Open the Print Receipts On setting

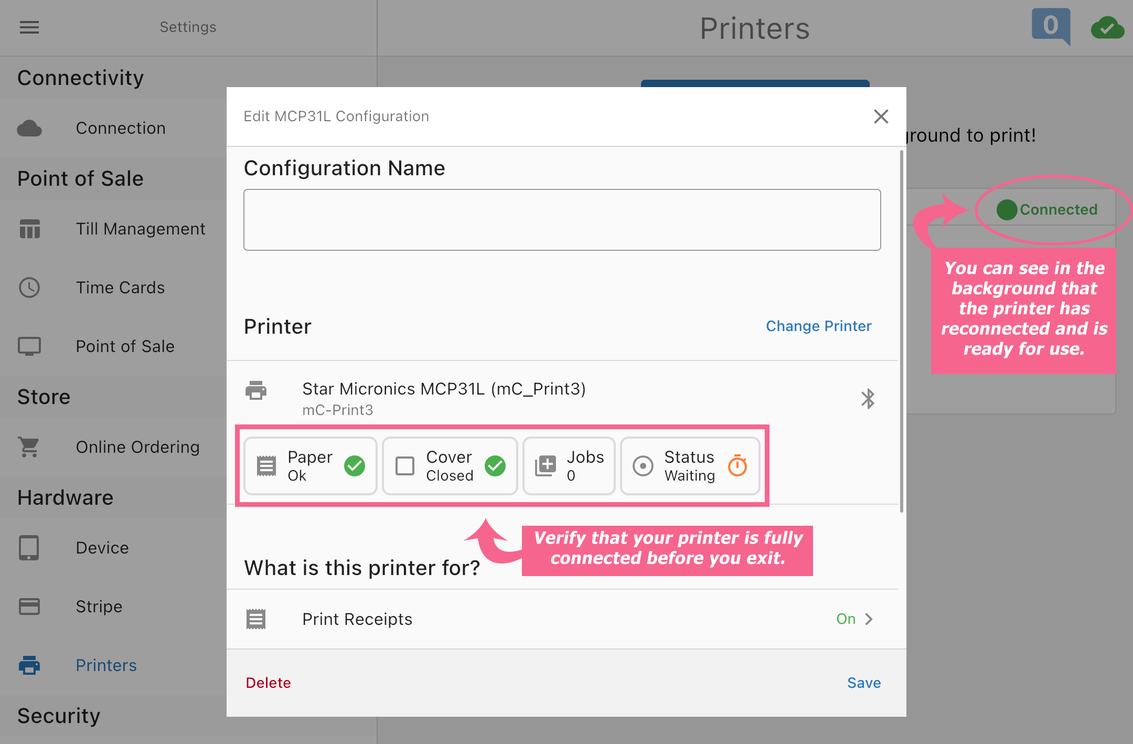pos(846,619)
